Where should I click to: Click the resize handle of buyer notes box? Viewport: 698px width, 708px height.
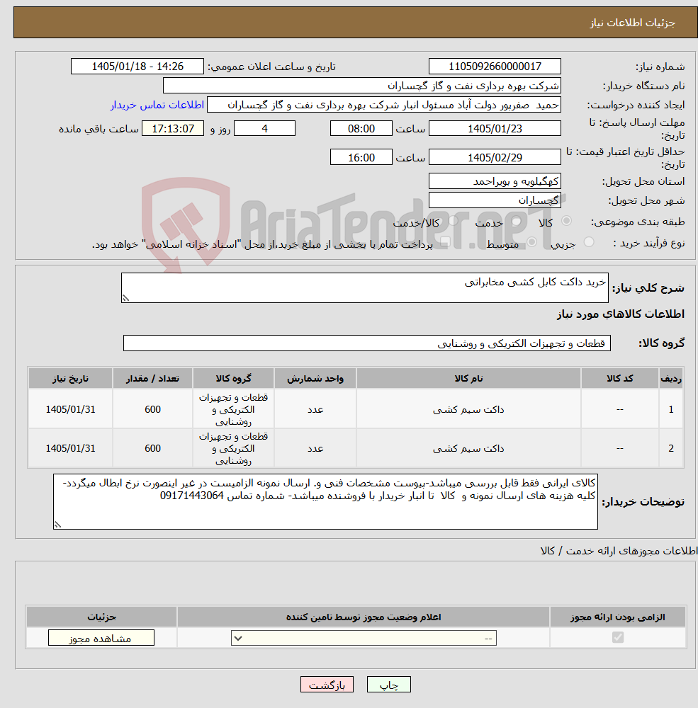(x=58, y=525)
